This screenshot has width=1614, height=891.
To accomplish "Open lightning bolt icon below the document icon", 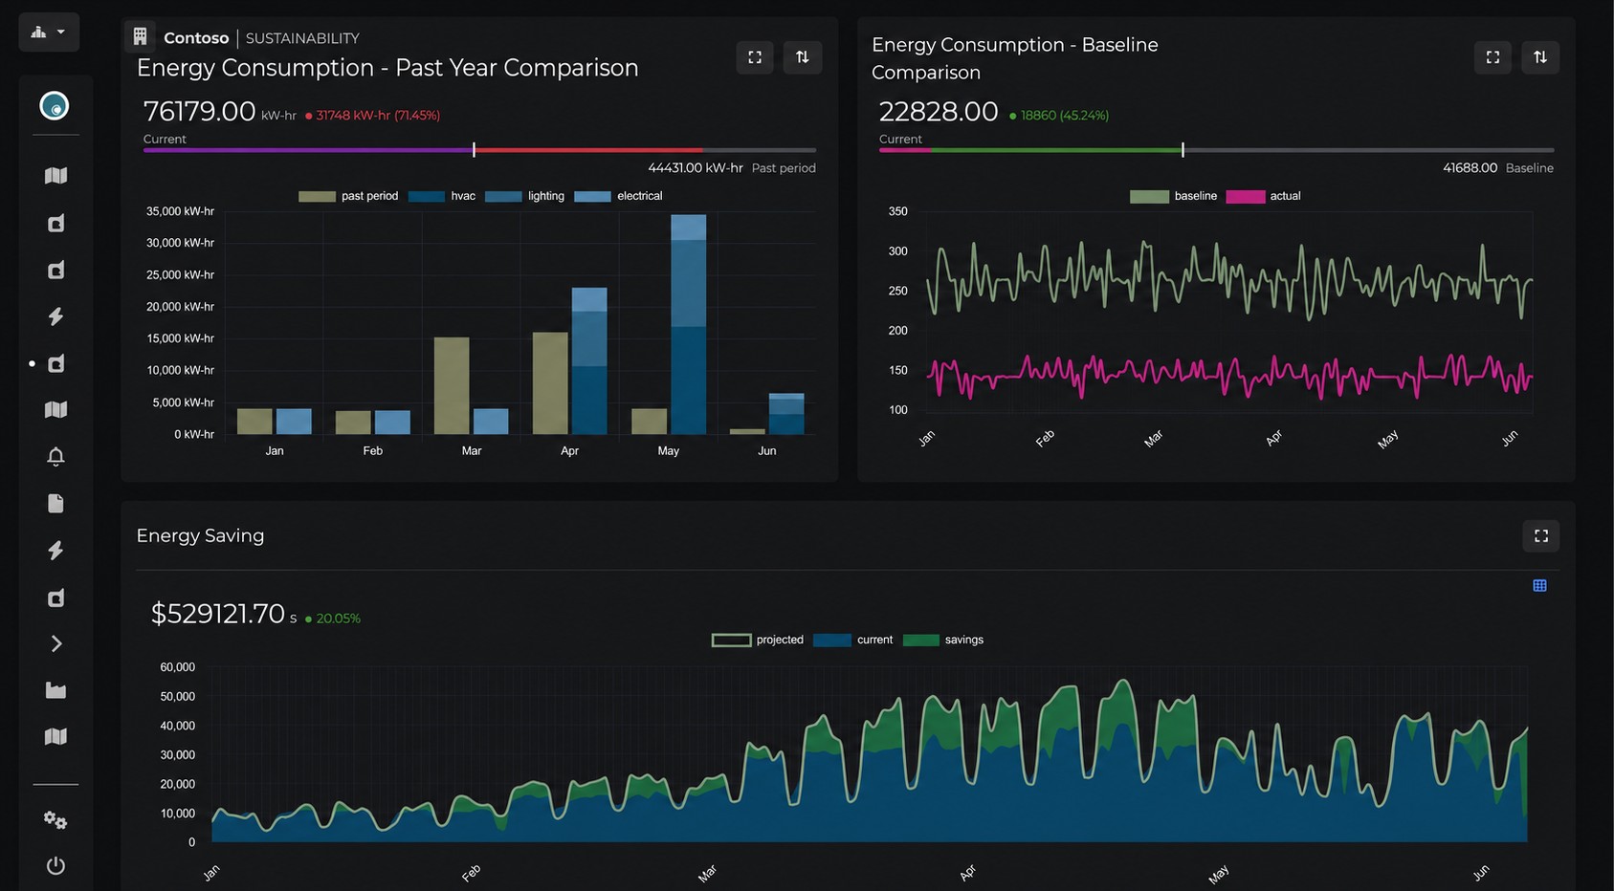I will 55,551.
